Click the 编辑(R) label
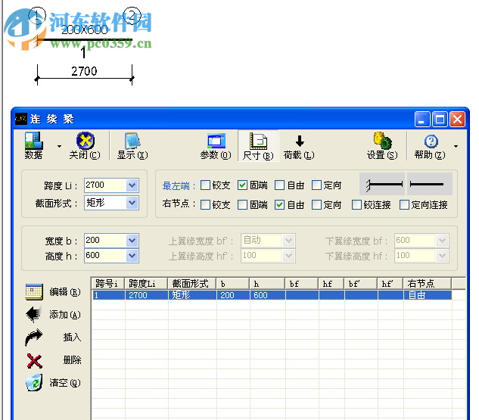The height and width of the screenshot is (420, 479). point(65,292)
